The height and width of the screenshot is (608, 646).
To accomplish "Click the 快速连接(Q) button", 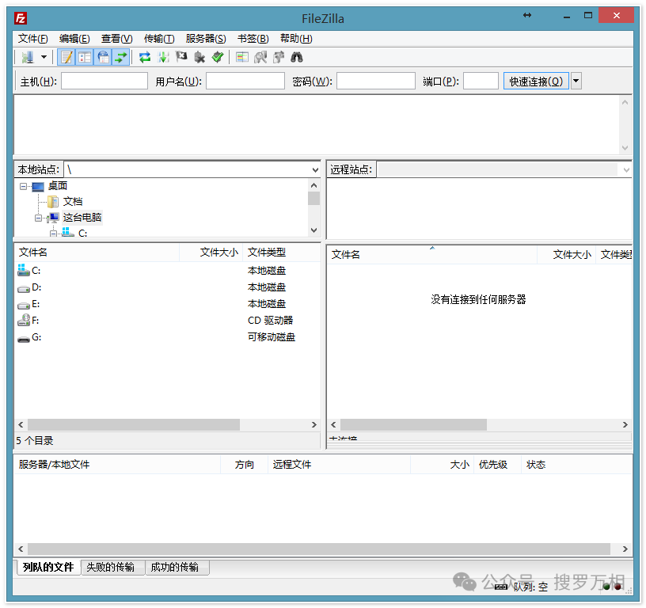I will point(535,81).
